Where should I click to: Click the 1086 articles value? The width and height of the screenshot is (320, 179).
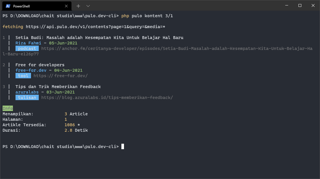[69, 125]
